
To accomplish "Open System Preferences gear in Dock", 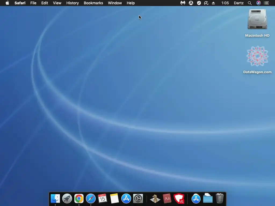I will tap(138, 199).
